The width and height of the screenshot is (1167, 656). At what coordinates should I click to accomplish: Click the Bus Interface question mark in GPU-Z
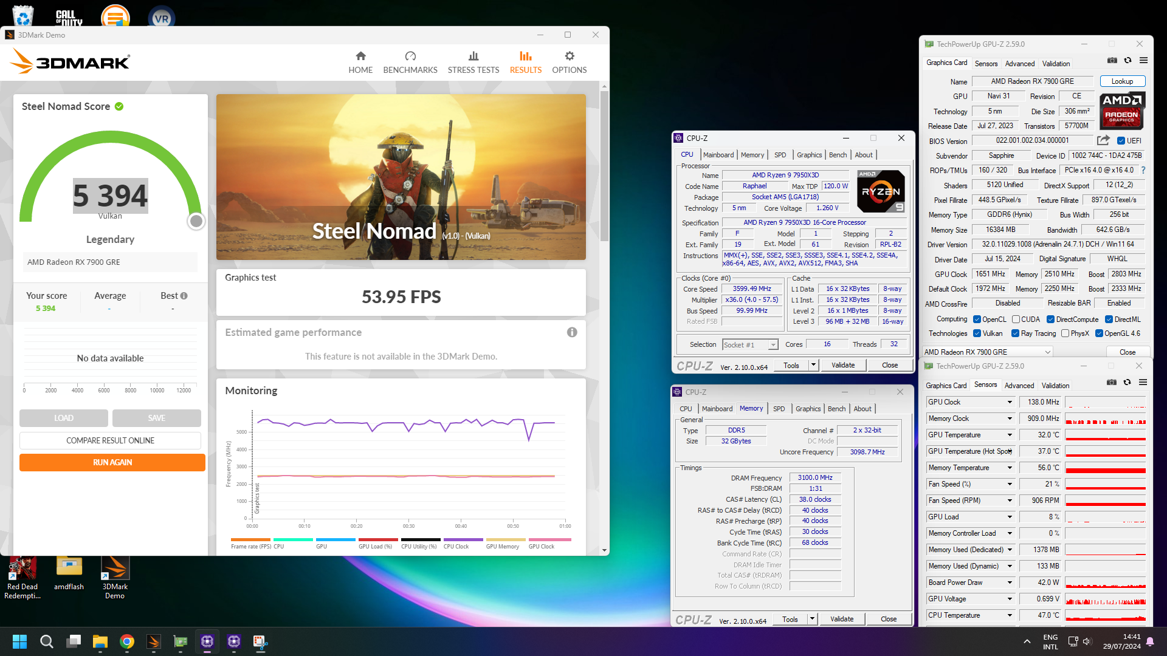(x=1143, y=170)
